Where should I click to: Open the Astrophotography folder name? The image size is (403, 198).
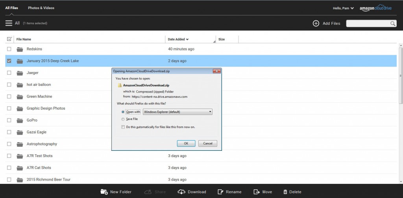tap(42, 144)
